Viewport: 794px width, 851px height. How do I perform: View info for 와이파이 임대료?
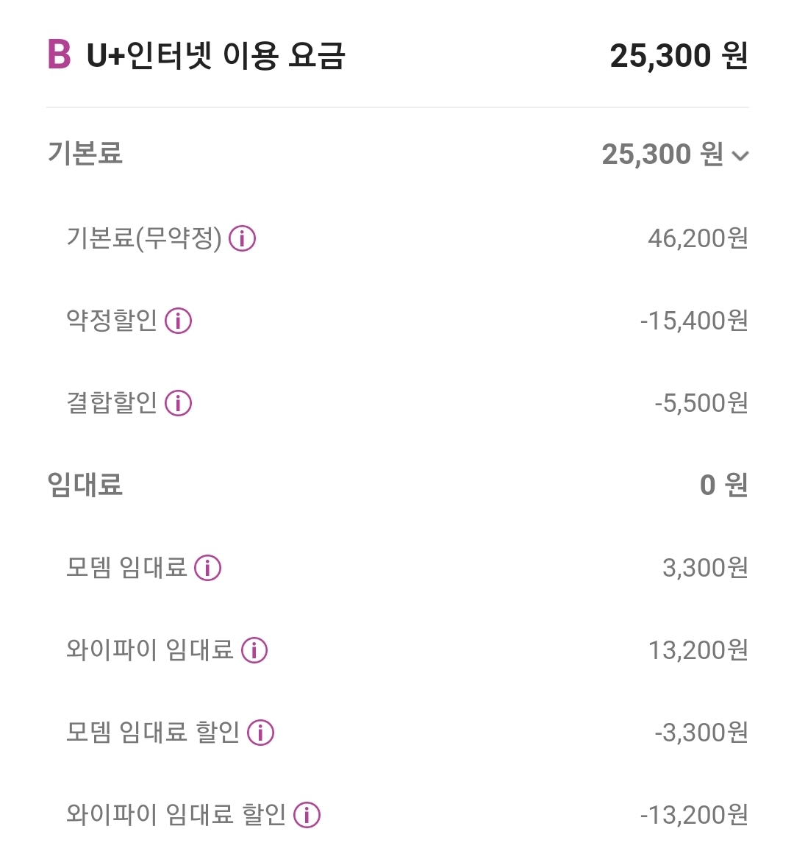pos(254,650)
